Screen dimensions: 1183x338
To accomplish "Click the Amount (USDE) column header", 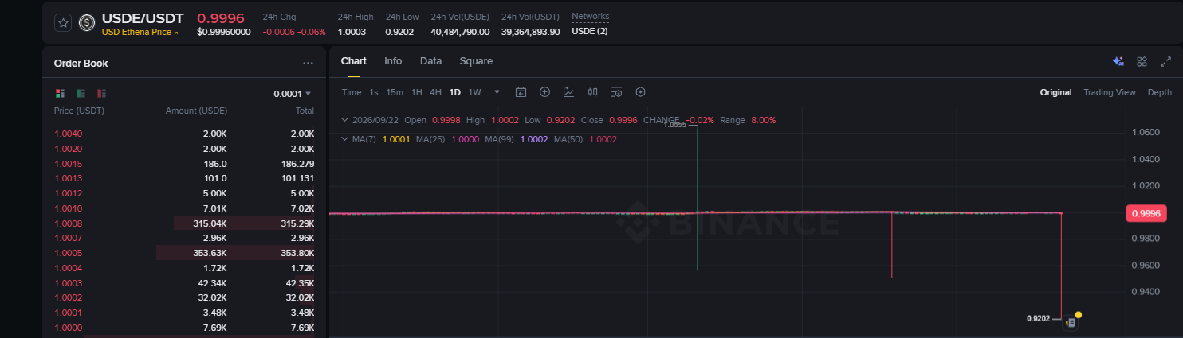I will click(196, 111).
